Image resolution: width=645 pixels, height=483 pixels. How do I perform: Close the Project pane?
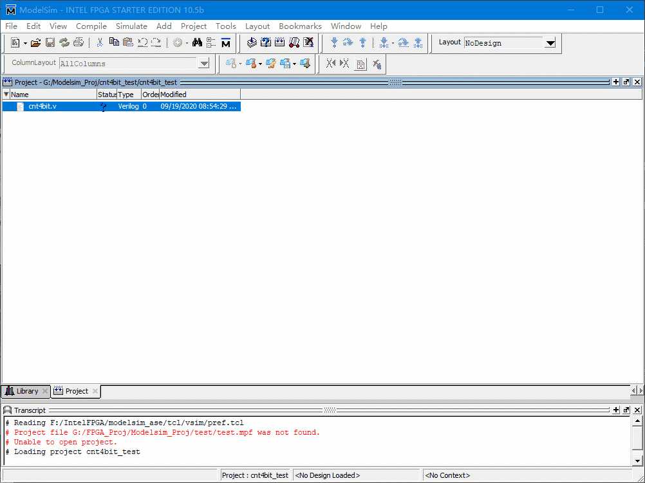pyautogui.click(x=637, y=82)
